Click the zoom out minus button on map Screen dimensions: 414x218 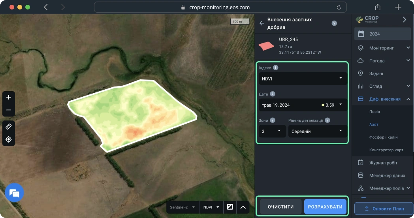point(9,110)
